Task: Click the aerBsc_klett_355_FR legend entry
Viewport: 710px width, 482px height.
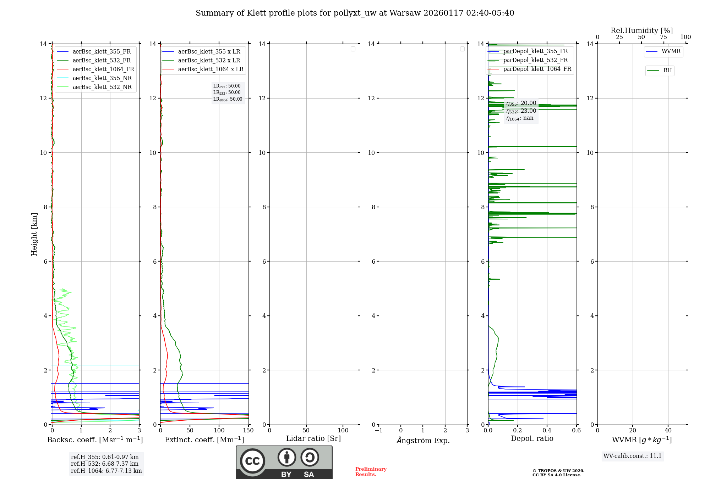Action: 102,51
